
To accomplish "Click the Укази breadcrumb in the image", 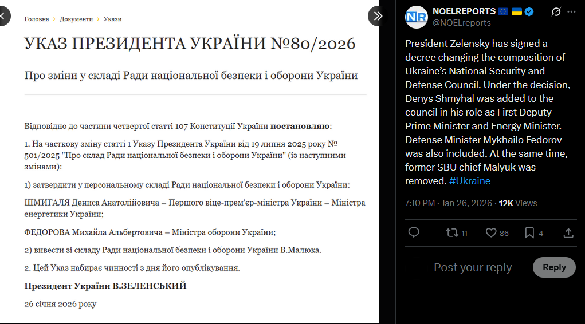I will pyautogui.click(x=112, y=19).
